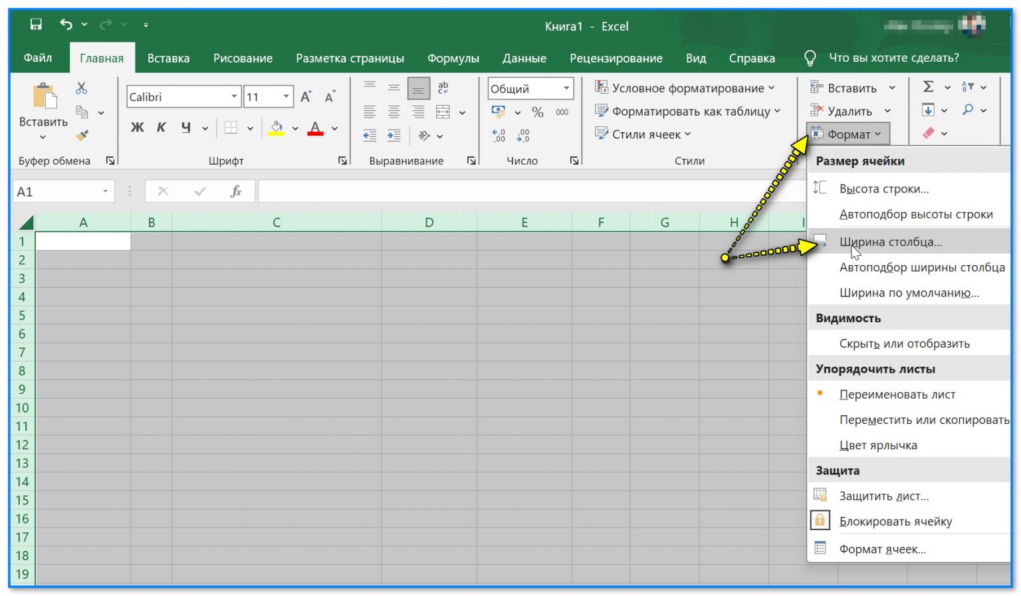Choose Высота строки menu entry

tap(909, 189)
